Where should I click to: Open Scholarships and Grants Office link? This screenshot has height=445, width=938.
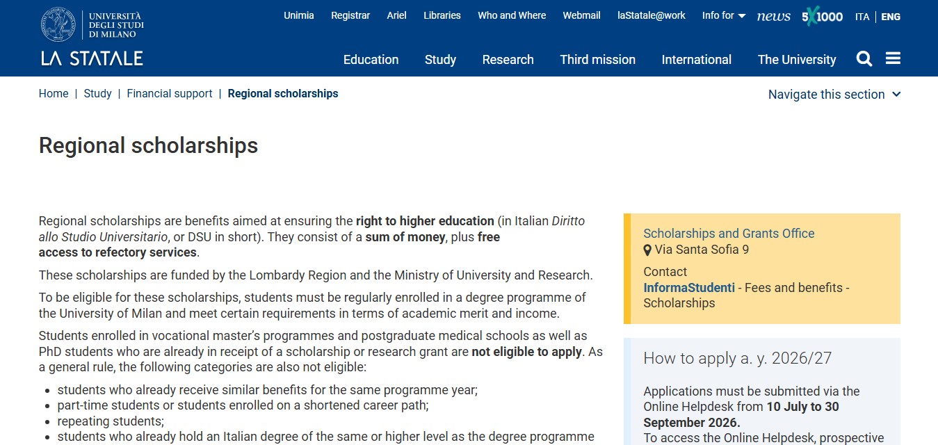[x=729, y=234]
